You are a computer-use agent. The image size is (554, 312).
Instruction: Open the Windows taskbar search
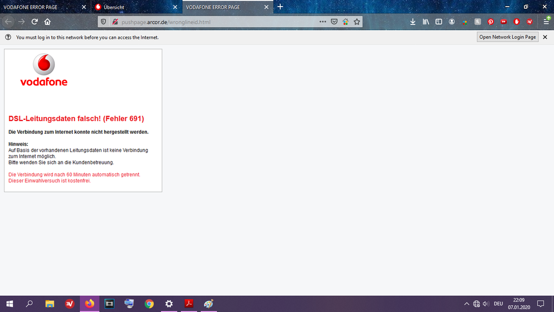coord(29,304)
